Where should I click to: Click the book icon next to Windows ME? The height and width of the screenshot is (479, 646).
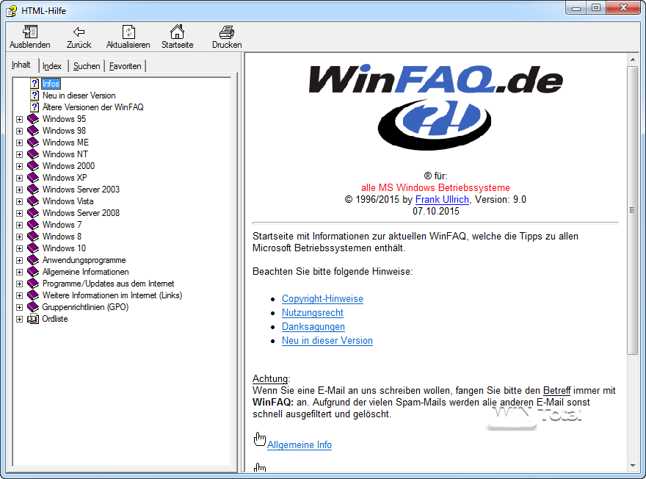[x=33, y=143]
